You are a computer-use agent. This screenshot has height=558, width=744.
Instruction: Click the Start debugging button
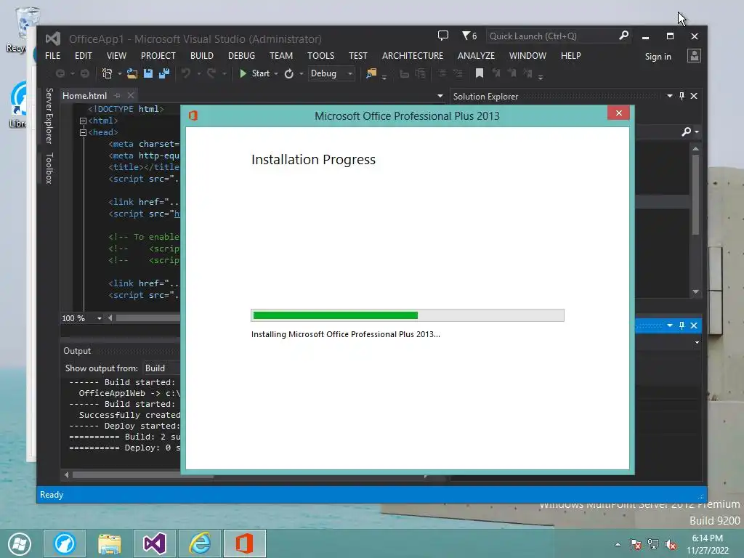click(x=255, y=73)
